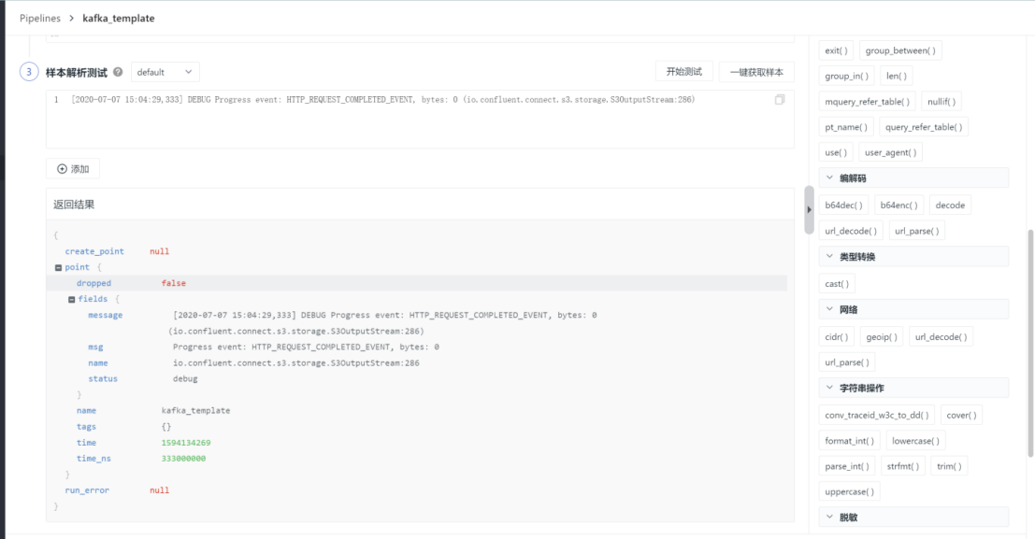Click into the sample log text area
1035x539 pixels.
click(x=420, y=120)
